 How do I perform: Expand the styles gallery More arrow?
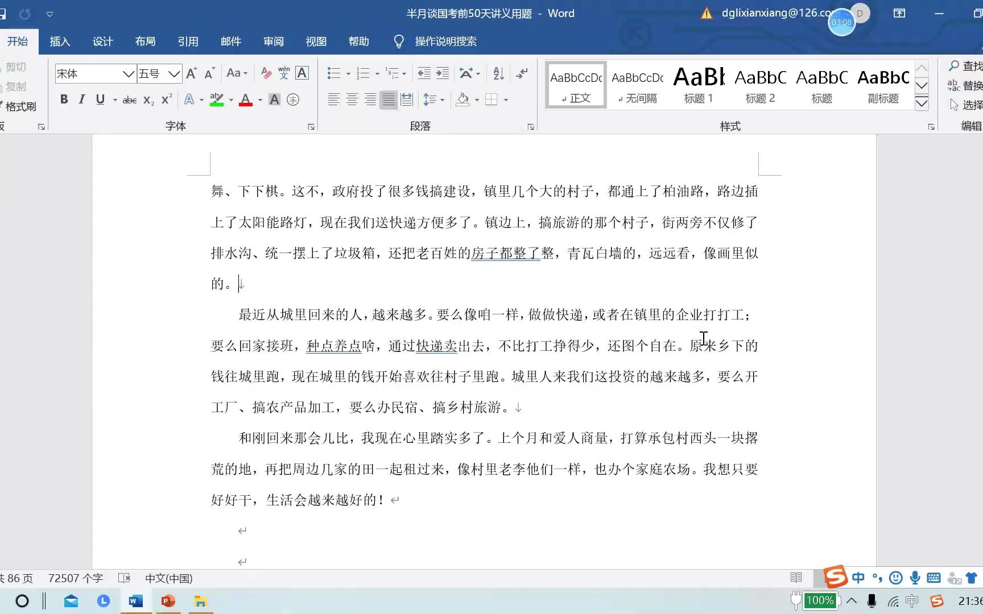(922, 103)
